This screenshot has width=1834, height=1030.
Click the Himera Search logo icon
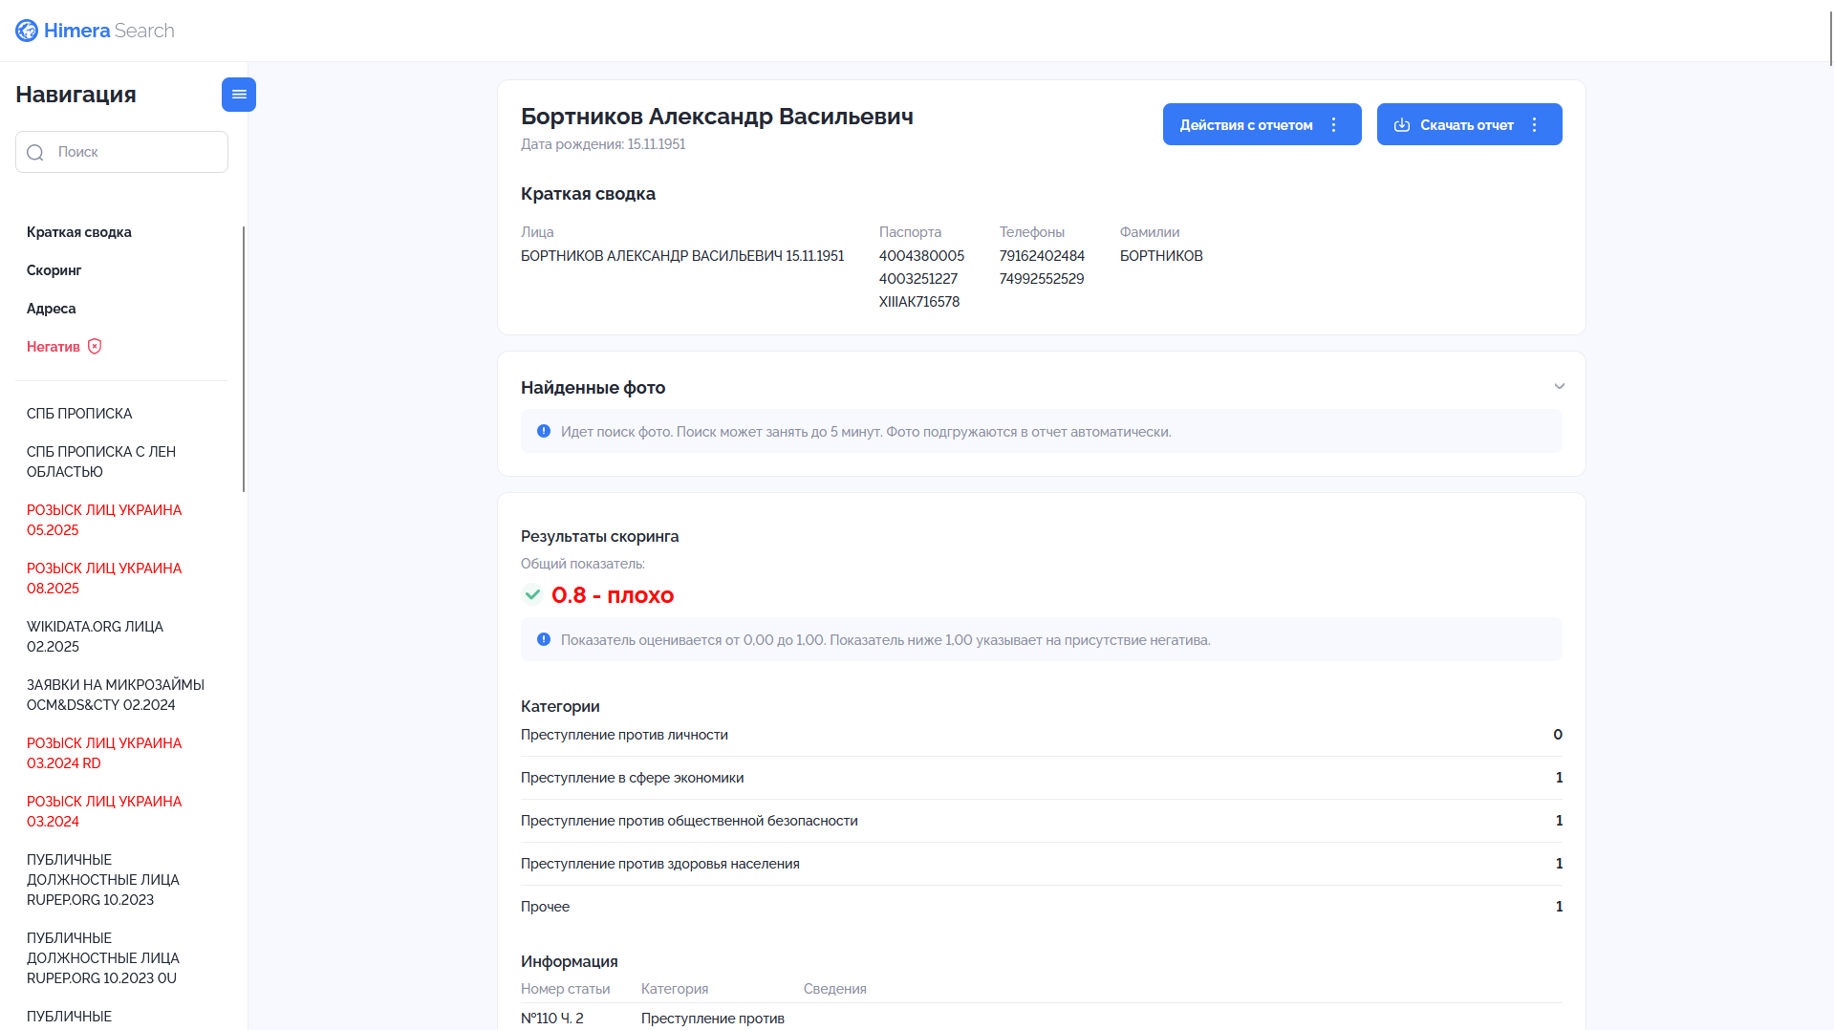[x=27, y=31]
